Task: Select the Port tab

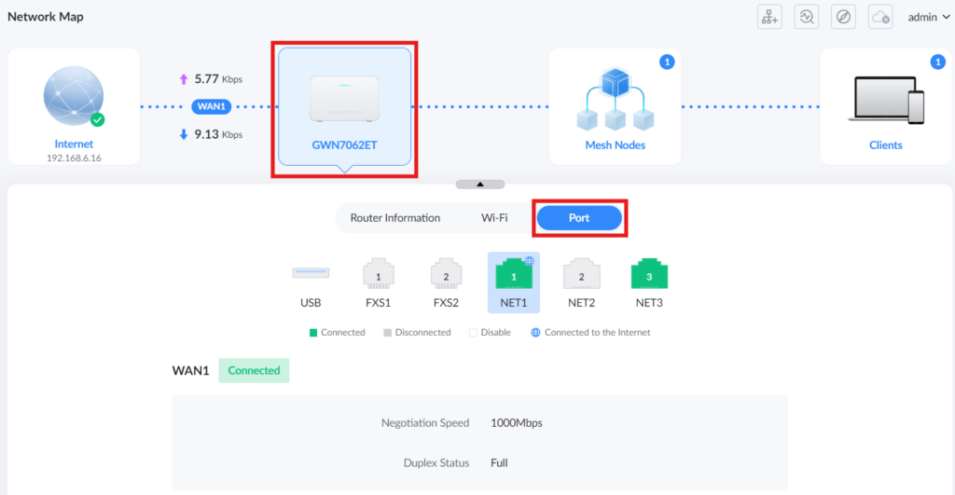Action: (579, 218)
